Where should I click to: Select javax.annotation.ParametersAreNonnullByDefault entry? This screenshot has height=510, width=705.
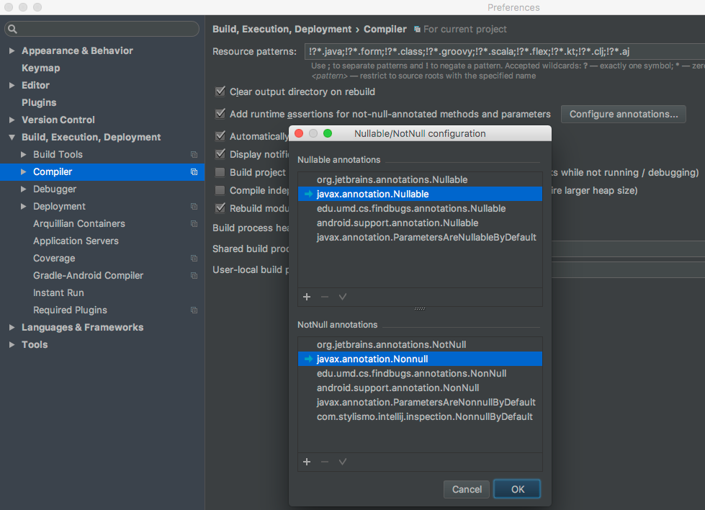(420, 403)
